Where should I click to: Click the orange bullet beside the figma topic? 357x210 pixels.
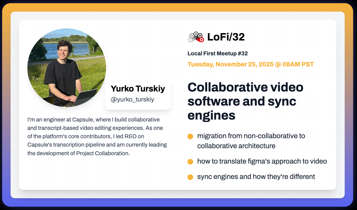(x=190, y=162)
